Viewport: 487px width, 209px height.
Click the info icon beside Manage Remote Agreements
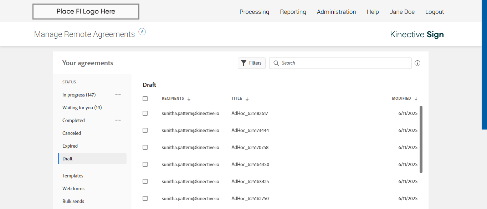click(142, 32)
